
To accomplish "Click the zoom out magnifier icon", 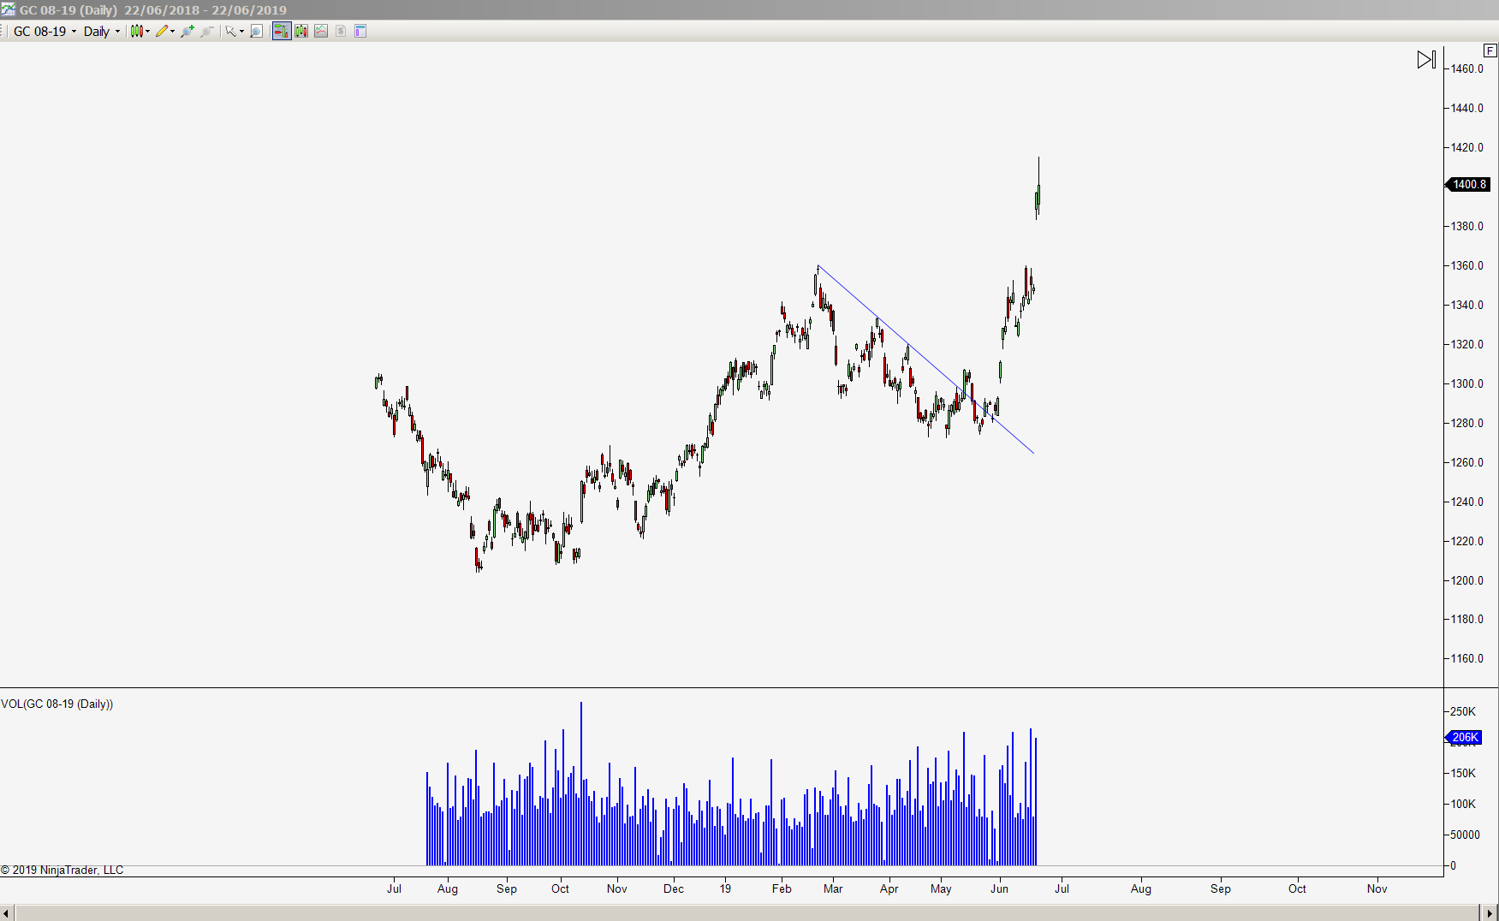I will click(x=206, y=32).
